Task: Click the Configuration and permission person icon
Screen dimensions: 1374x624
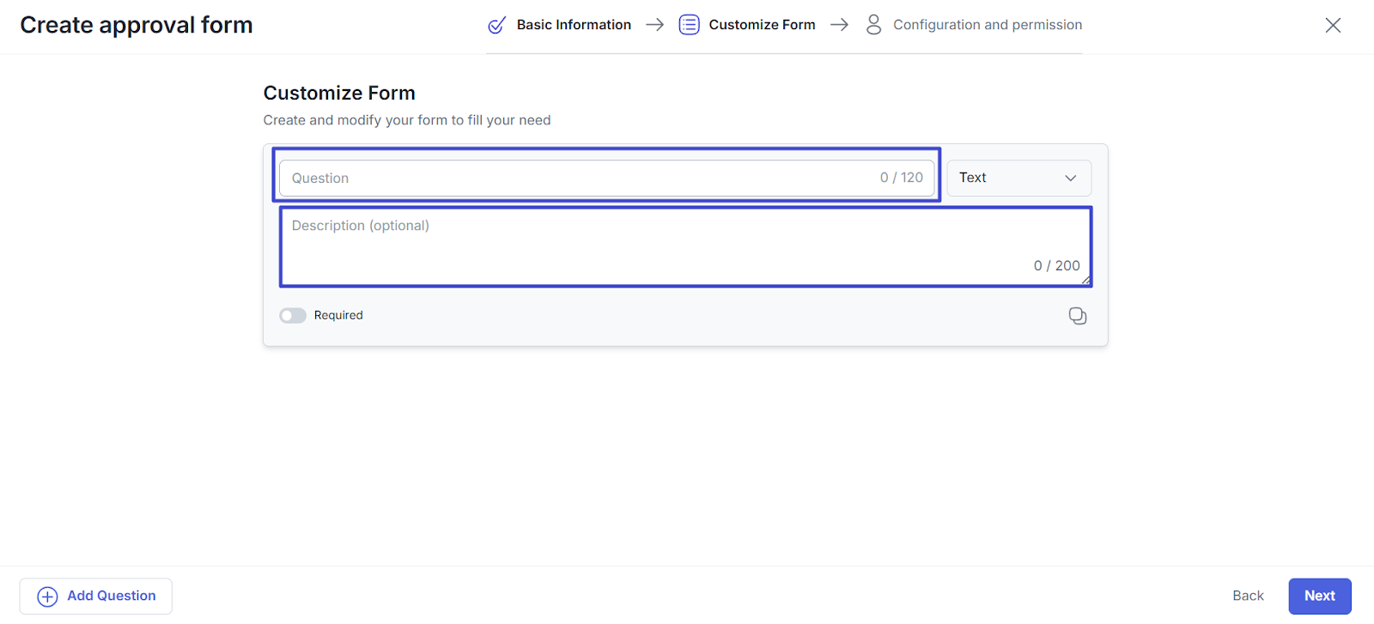Action: (x=873, y=25)
